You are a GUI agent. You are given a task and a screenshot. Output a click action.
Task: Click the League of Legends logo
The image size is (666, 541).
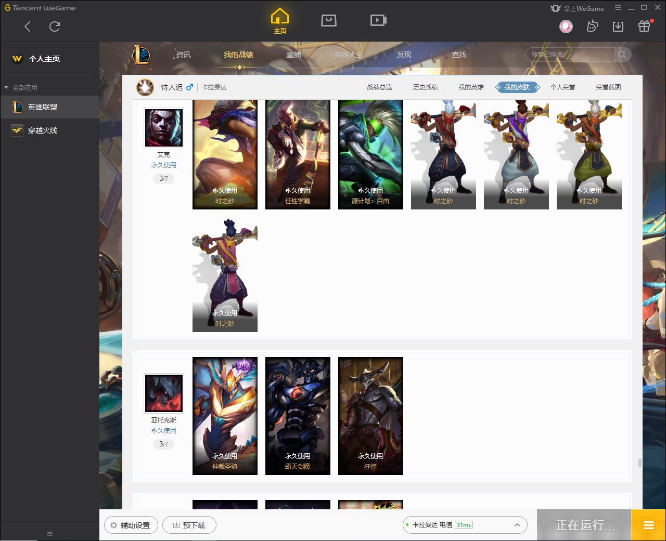click(x=141, y=55)
